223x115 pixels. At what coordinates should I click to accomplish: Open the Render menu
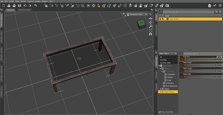[x=23, y=1]
